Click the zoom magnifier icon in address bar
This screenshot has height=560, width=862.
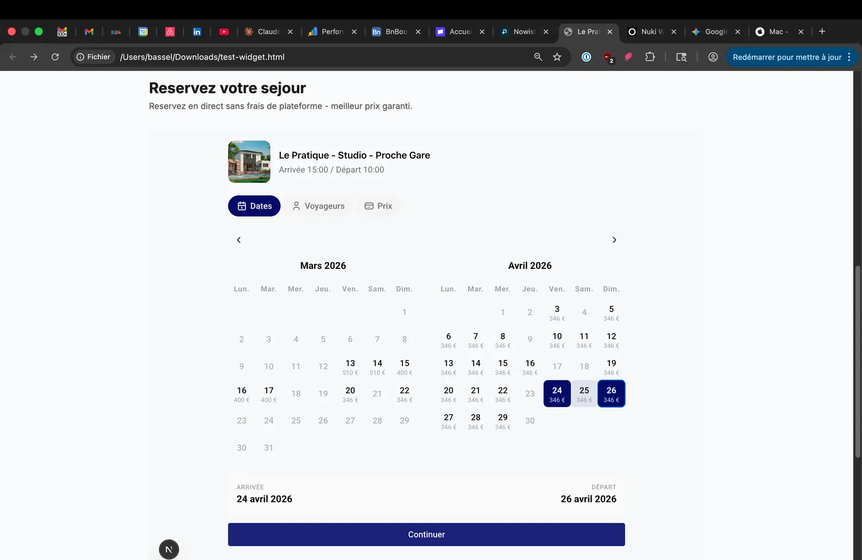(538, 57)
